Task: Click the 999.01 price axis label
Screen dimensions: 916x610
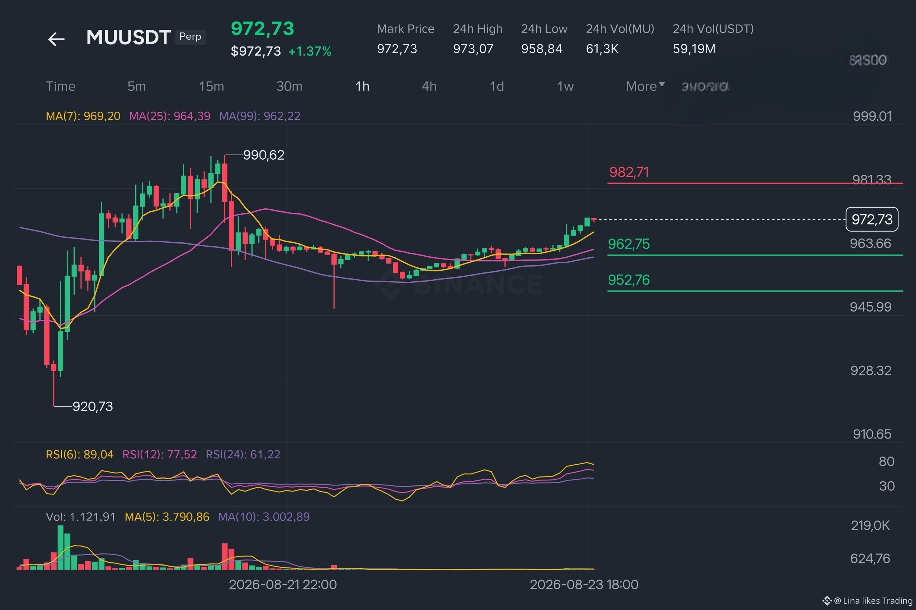Action: click(x=872, y=116)
